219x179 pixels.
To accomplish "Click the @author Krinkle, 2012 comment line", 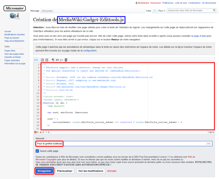I will 59,84.
